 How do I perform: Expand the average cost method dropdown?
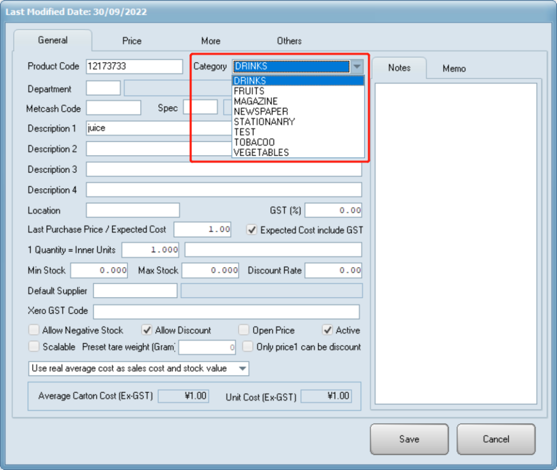[x=243, y=368]
